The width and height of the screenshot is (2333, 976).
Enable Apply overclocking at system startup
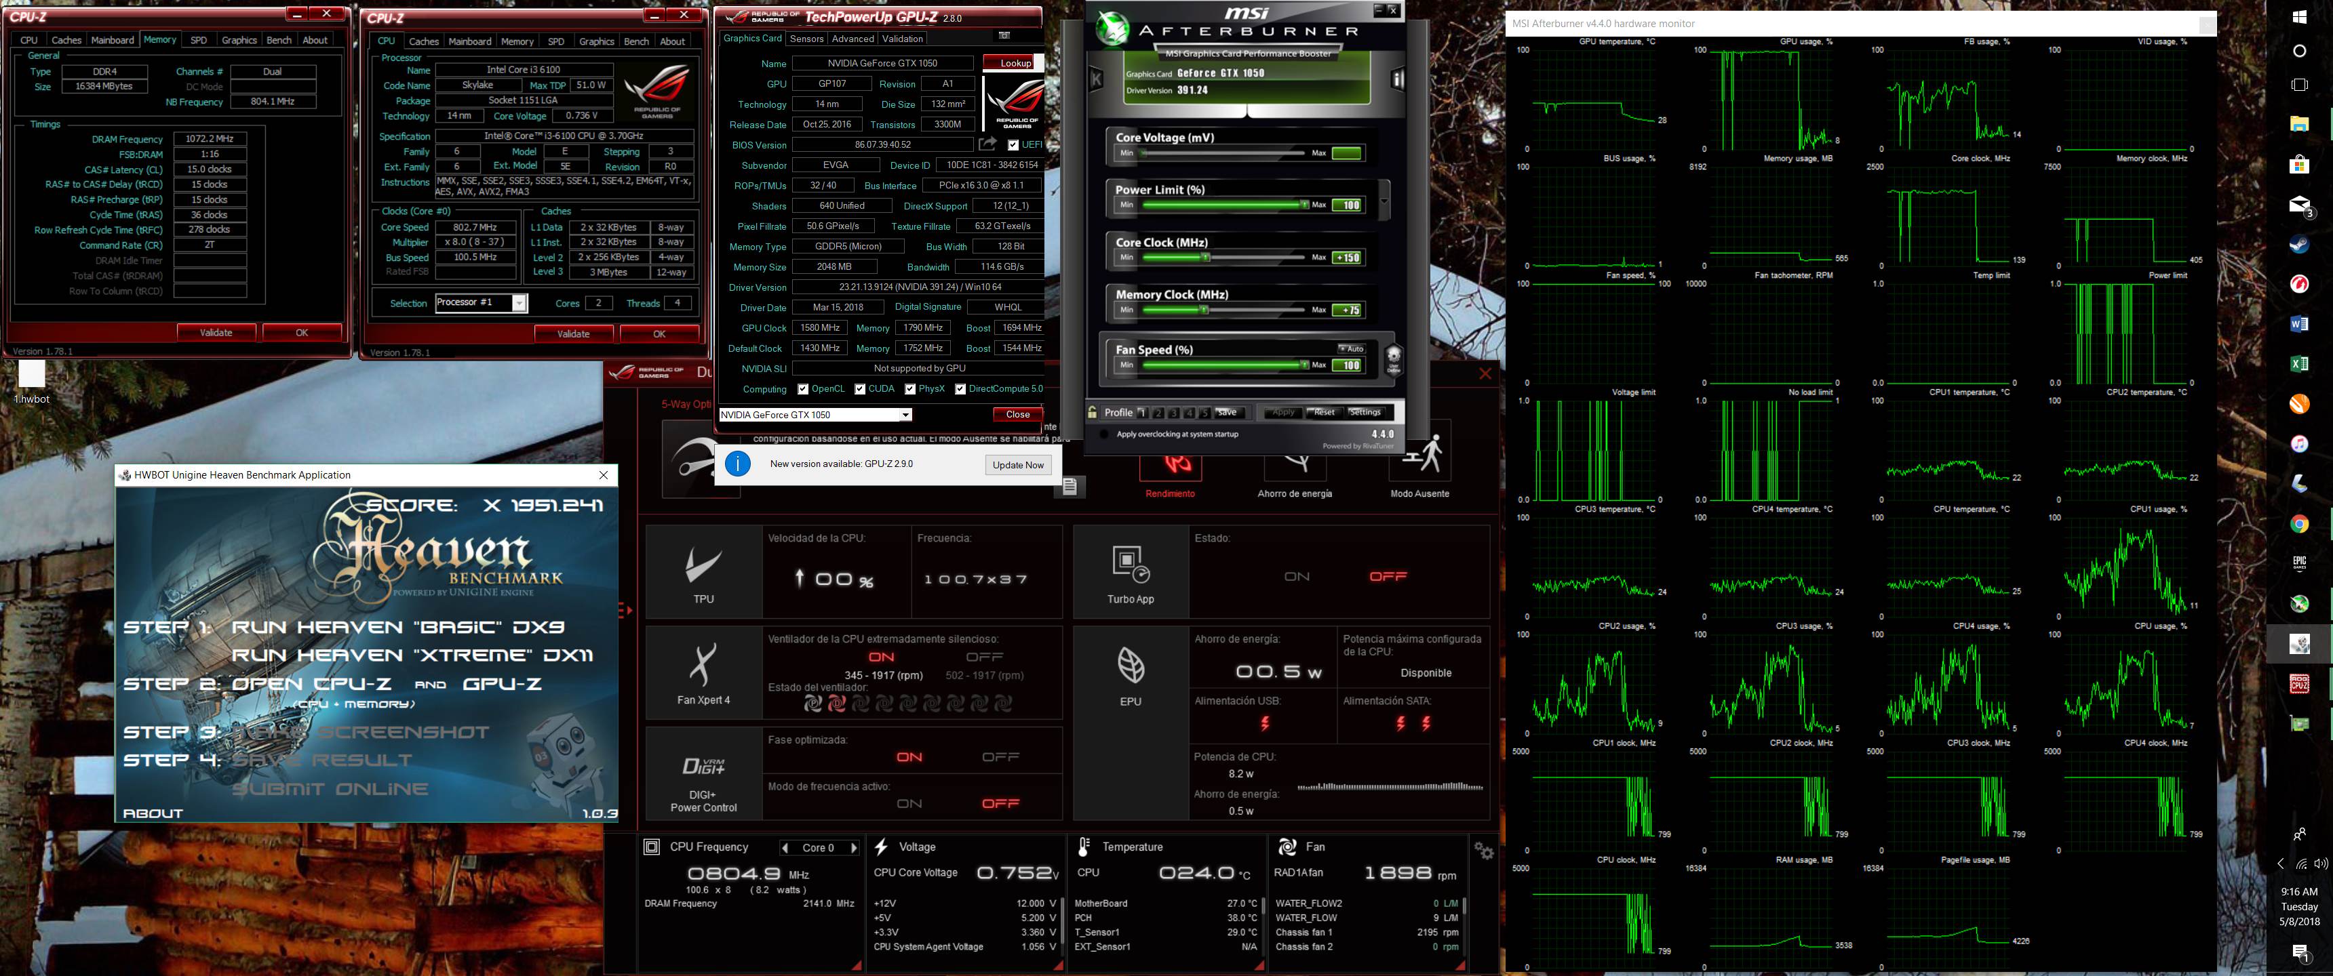1103,434
